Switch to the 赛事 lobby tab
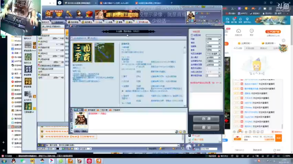Screen dimensions: 293x164 point(119,22)
